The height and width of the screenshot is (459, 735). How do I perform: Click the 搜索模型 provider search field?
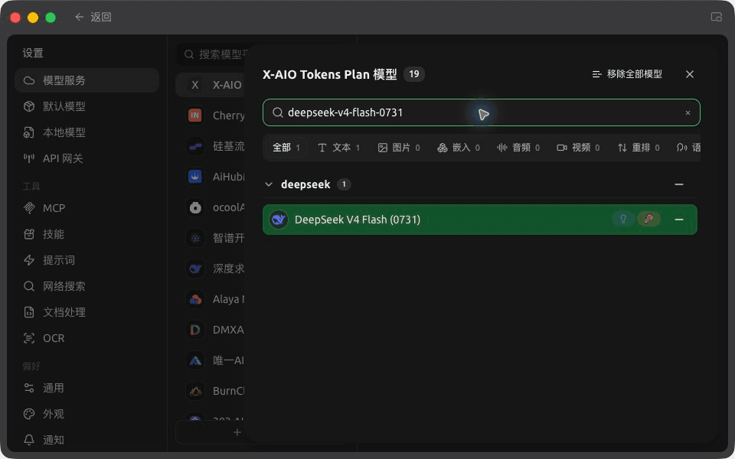tap(212, 54)
